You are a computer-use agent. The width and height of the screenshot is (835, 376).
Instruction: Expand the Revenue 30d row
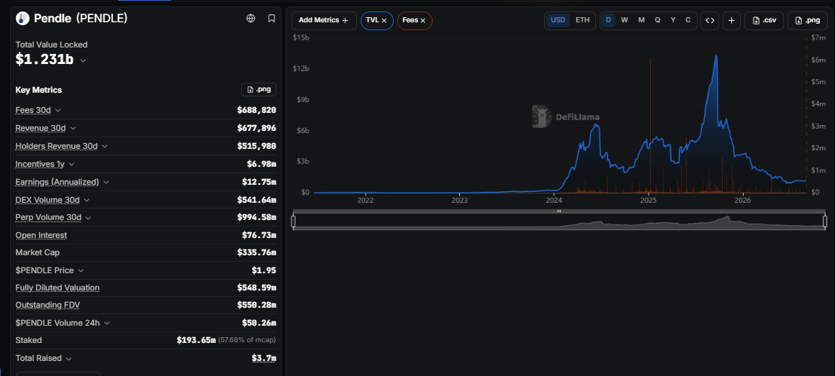point(73,128)
